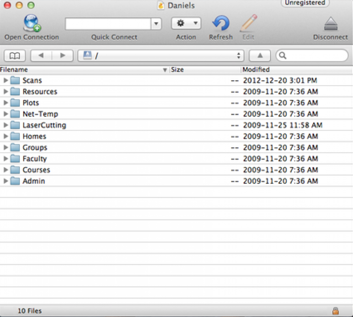Click the 10 Files status text
The height and width of the screenshot is (317, 353).
(x=30, y=311)
